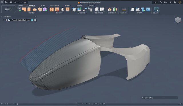
Task: Select the orange box Extrude surface tool
Action: tap(29, 9)
